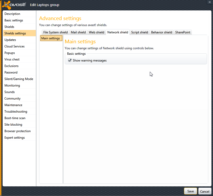Open Virus chest settings

click(19, 59)
